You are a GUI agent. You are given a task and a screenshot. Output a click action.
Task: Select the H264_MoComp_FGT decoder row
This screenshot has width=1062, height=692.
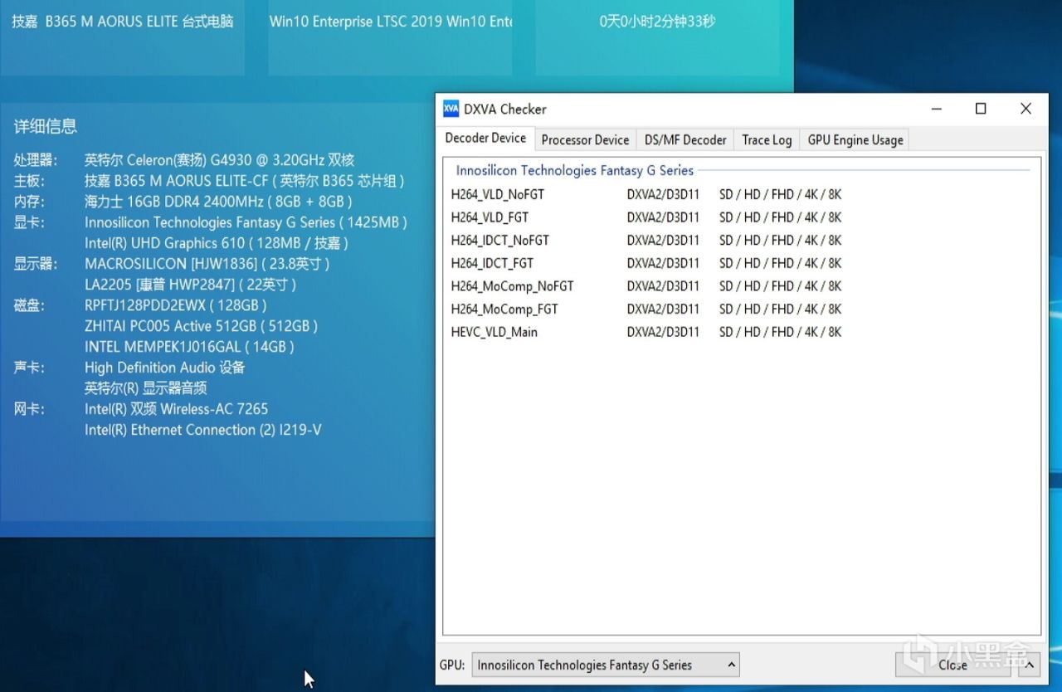click(646, 309)
